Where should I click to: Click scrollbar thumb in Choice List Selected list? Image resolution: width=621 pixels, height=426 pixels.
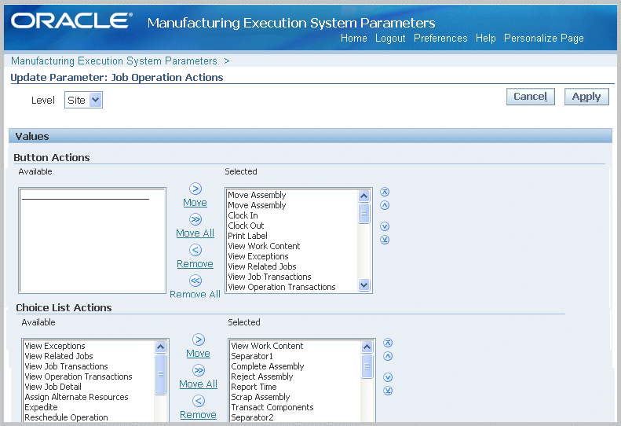click(x=367, y=366)
